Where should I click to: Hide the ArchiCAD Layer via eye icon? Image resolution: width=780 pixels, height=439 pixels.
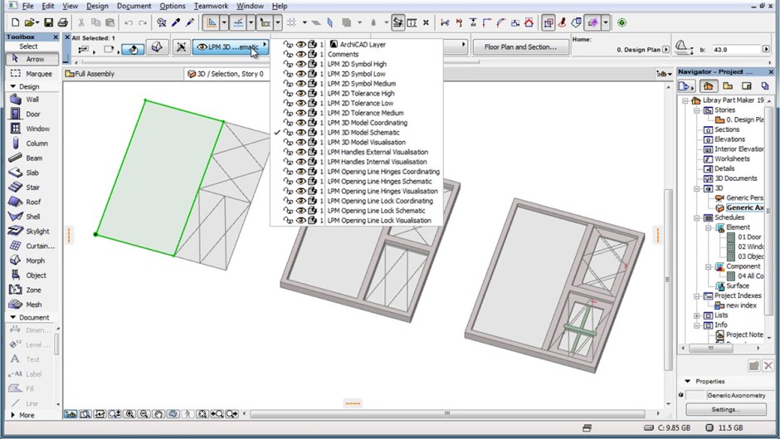(x=300, y=45)
